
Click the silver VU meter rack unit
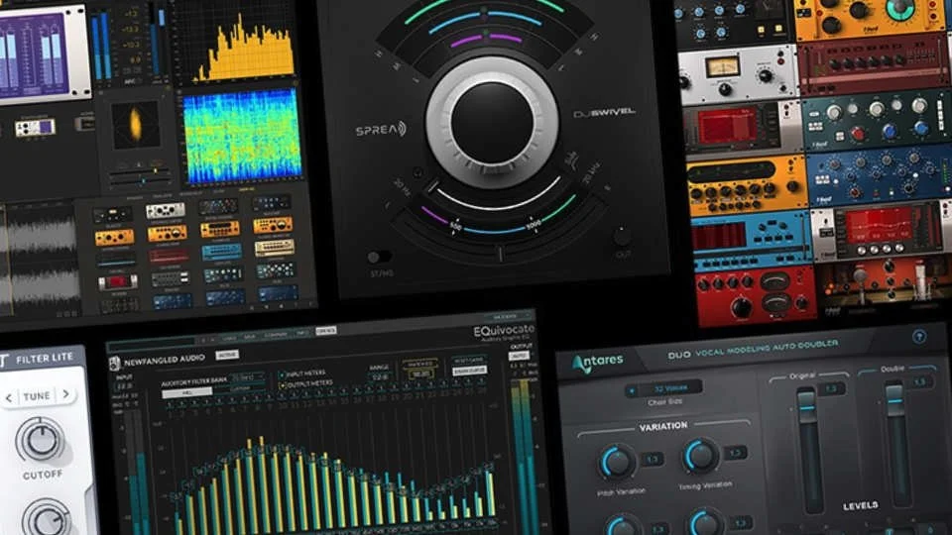point(737,74)
